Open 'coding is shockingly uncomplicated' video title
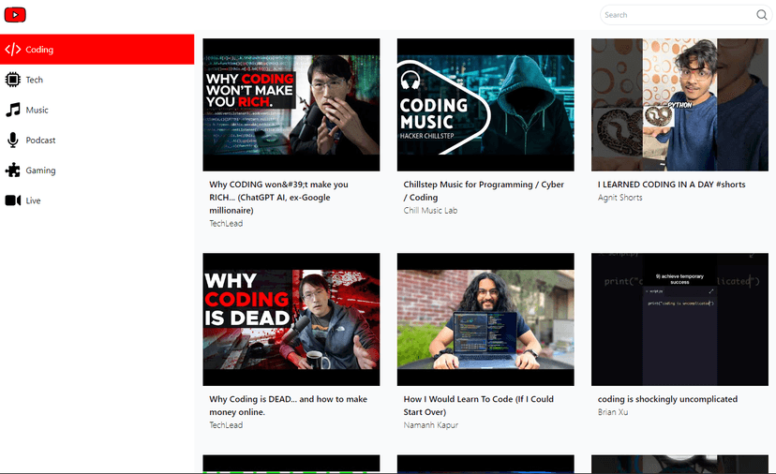776x474 pixels. 667,399
